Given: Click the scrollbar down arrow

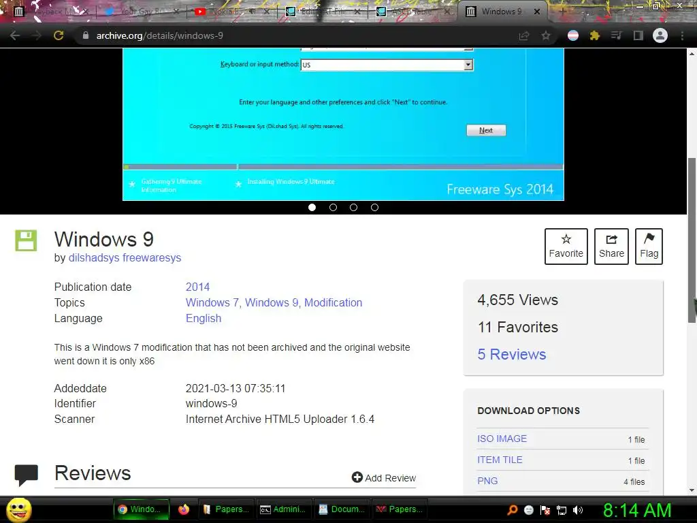Looking at the screenshot, I should [x=692, y=490].
